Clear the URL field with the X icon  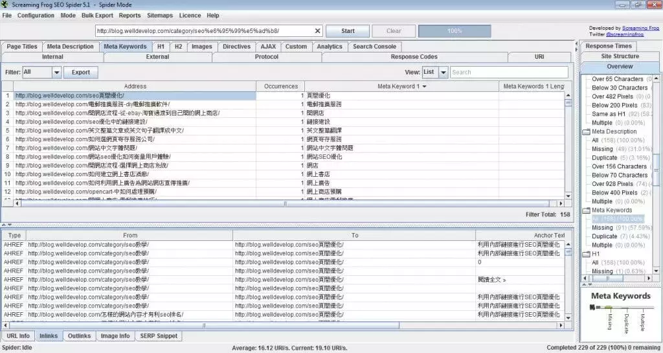[317, 31]
